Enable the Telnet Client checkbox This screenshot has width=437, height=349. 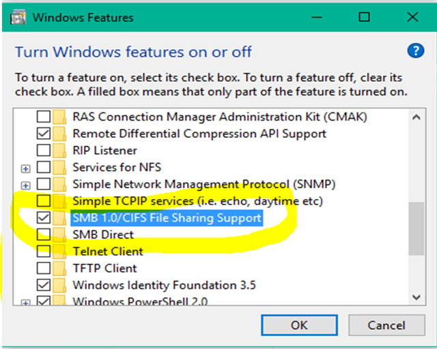pyautogui.click(x=43, y=252)
